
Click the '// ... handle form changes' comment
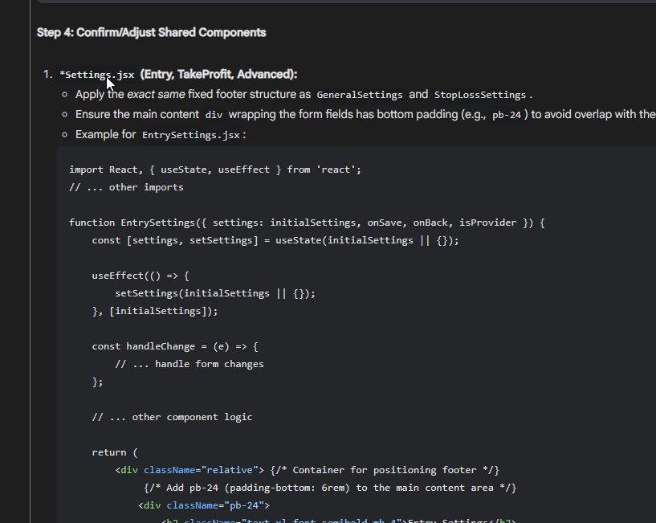click(x=189, y=364)
